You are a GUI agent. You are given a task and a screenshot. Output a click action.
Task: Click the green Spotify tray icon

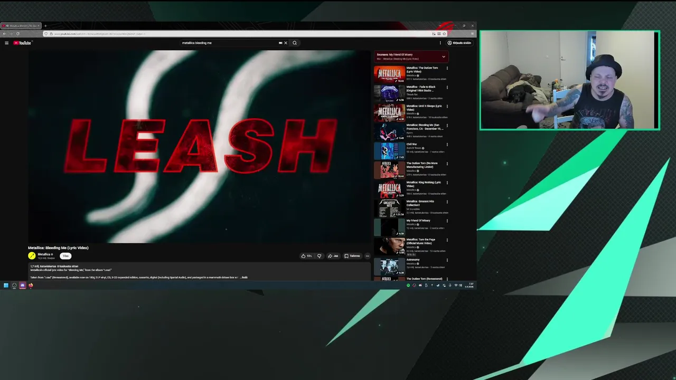(408, 286)
